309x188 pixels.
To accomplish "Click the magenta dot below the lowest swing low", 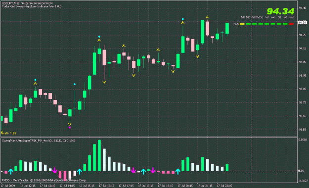I will coord(70,128).
